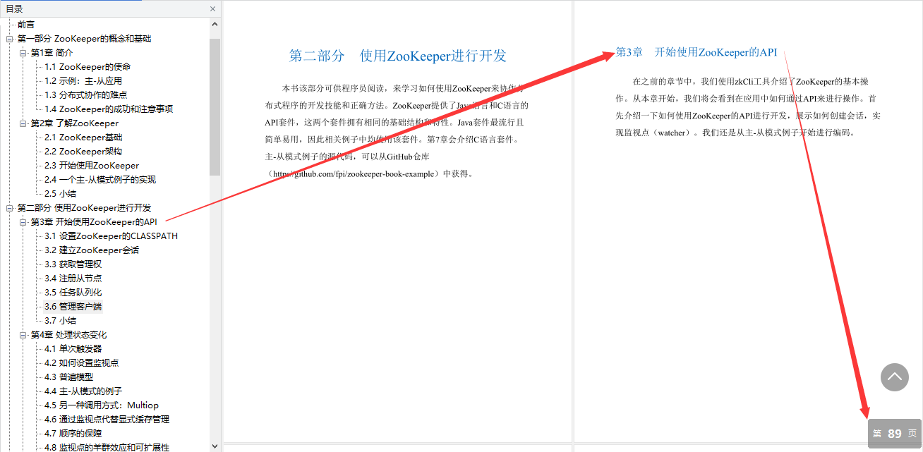
Task: Go to 2.5 小结
Action: pyautogui.click(x=60, y=194)
